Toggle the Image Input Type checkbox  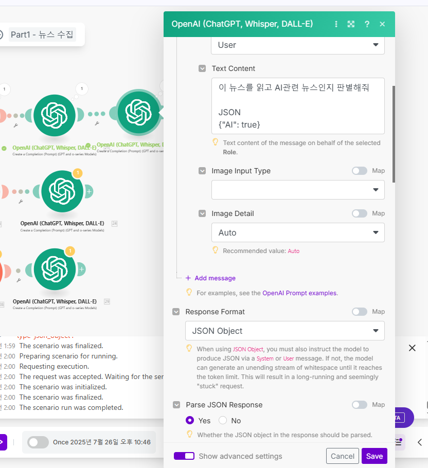(202, 171)
